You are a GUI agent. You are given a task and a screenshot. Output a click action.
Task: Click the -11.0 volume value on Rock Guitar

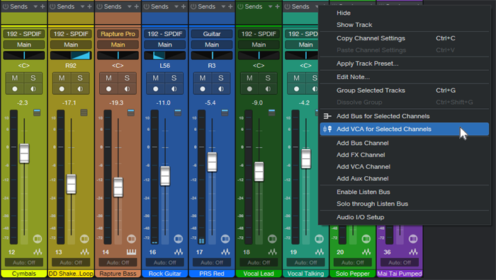tap(163, 103)
